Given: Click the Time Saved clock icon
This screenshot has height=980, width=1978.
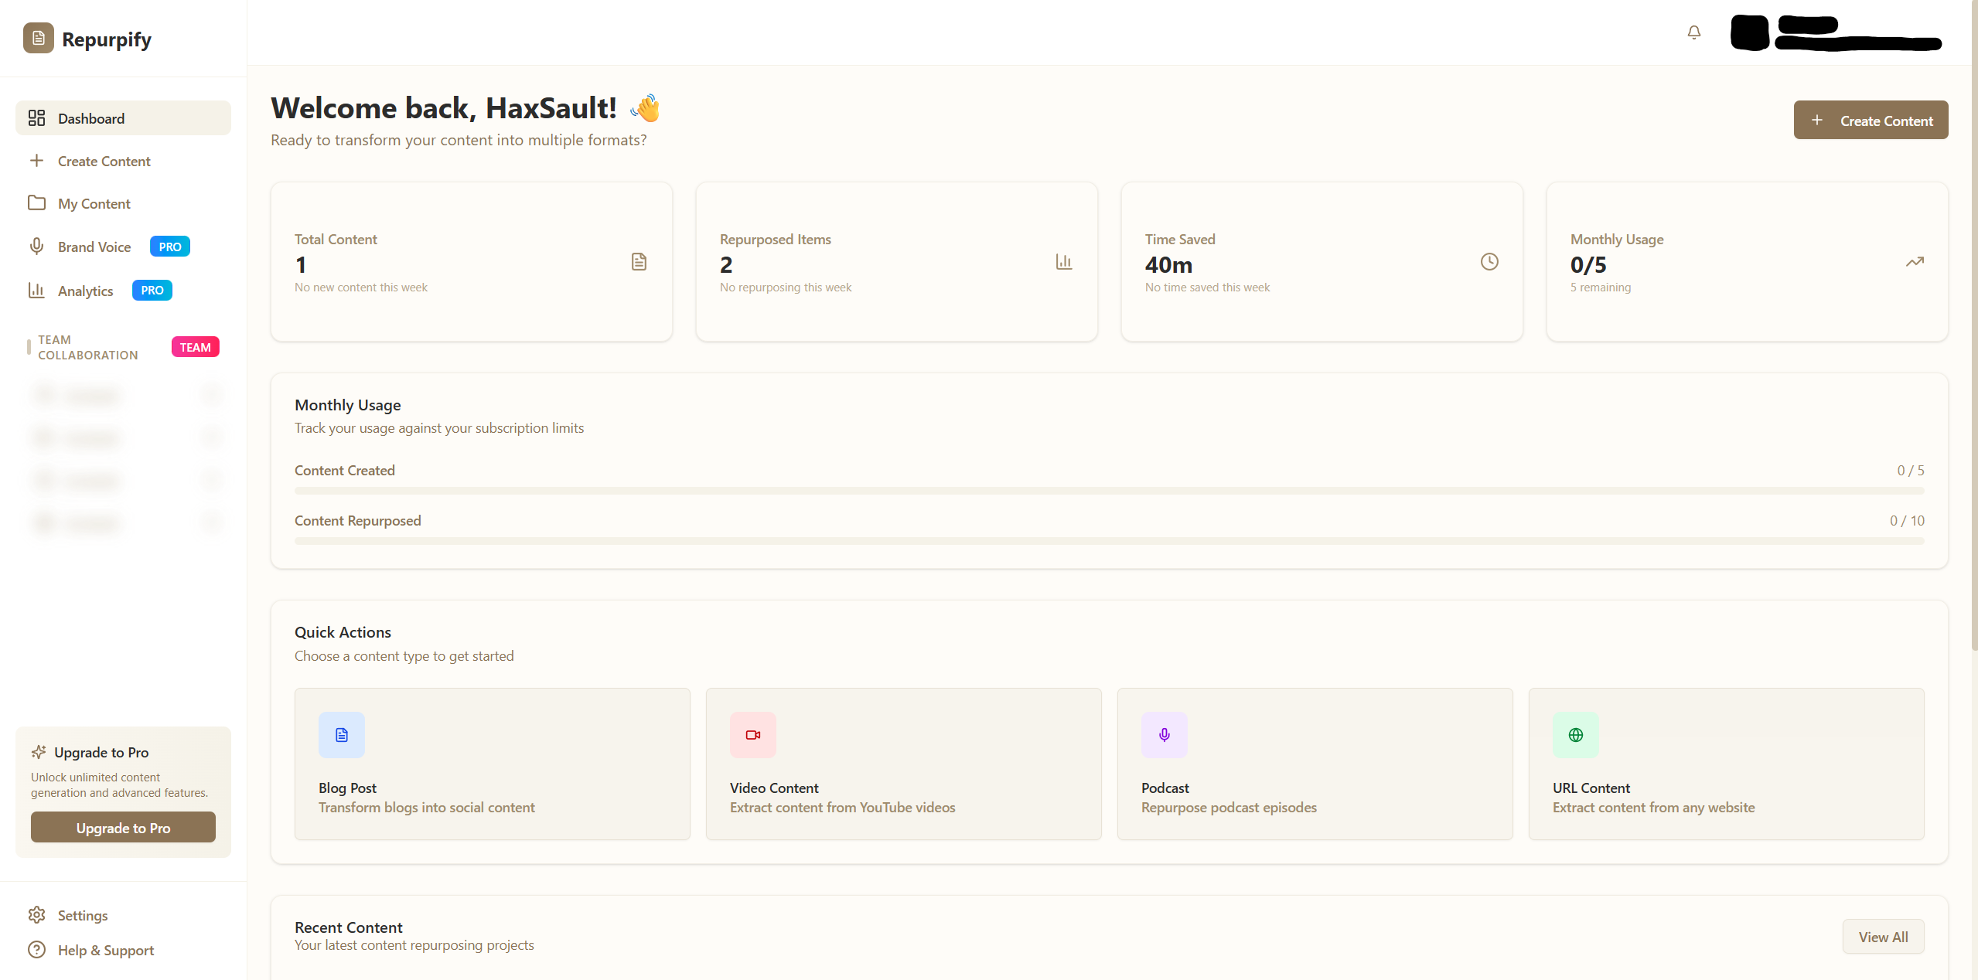Looking at the screenshot, I should click(1489, 262).
